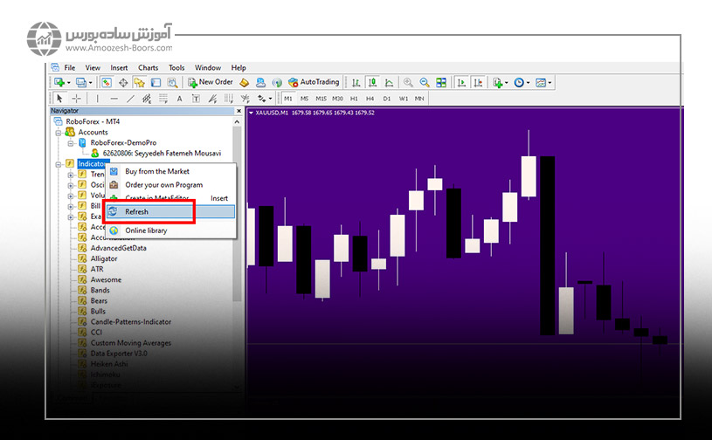The image size is (712, 440).
Task: Draw a vertical line tool
Action: tap(98, 99)
